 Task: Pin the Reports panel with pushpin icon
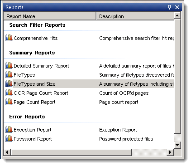pos(170,7)
